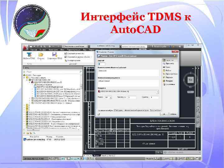The width and height of the screenshot is (224, 168).
Task: Click the Сохранить в другой объект command
Action: tap(79, 57)
